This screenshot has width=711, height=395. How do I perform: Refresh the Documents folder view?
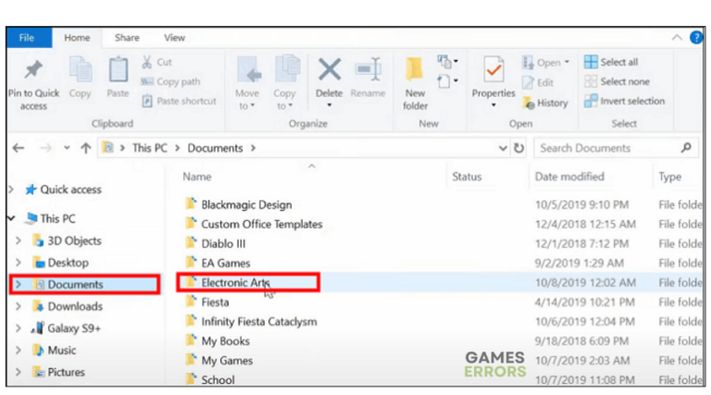[x=519, y=148]
